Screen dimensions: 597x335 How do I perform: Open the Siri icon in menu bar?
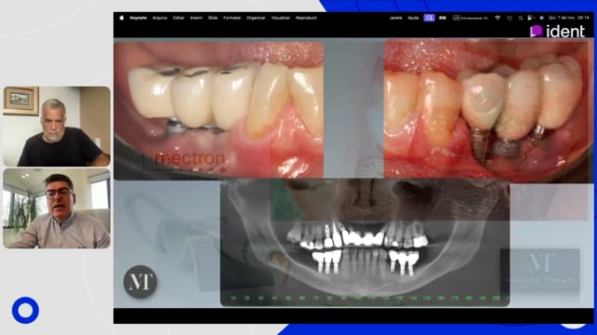coord(541,18)
